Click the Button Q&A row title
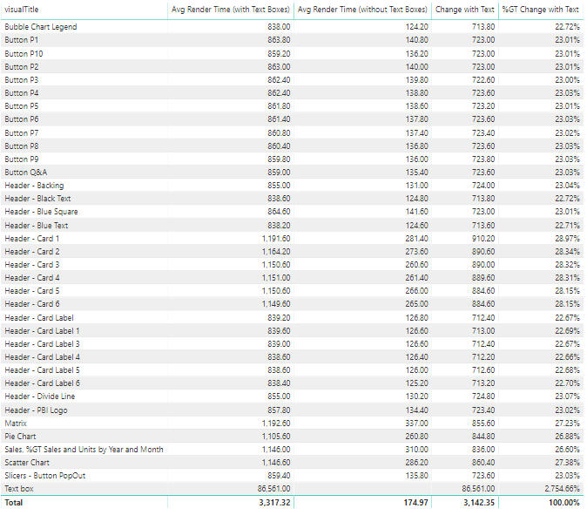The image size is (587, 515). [x=26, y=173]
